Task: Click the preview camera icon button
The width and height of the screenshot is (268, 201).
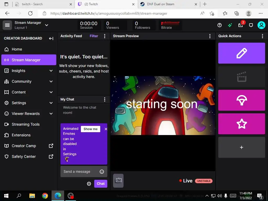Action: coord(118,181)
